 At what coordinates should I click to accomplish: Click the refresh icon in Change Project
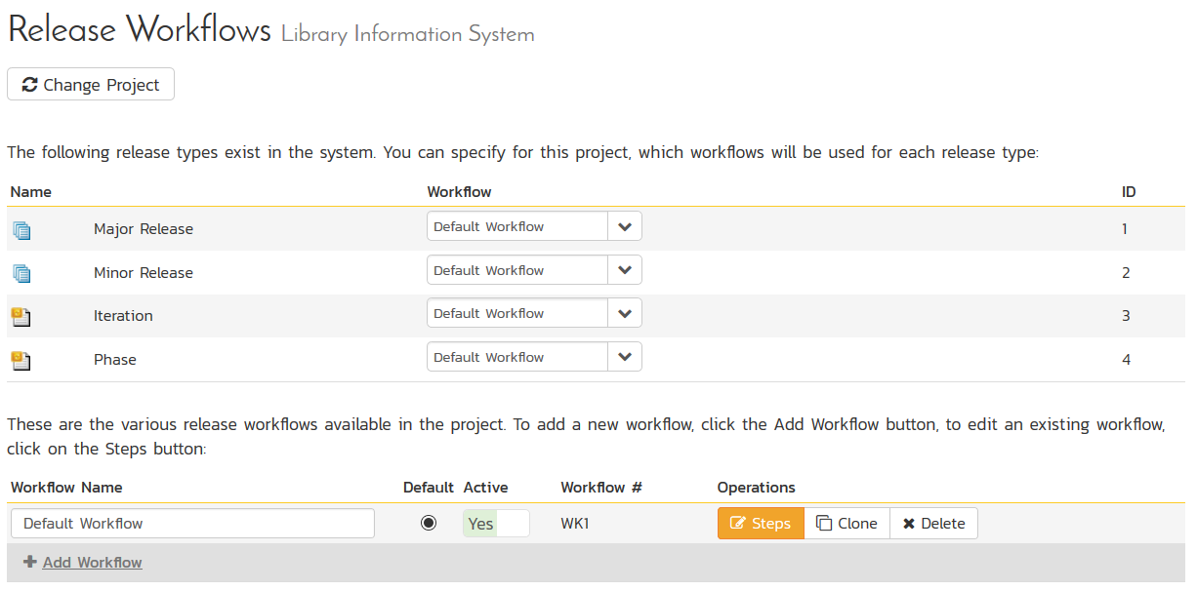coord(30,85)
